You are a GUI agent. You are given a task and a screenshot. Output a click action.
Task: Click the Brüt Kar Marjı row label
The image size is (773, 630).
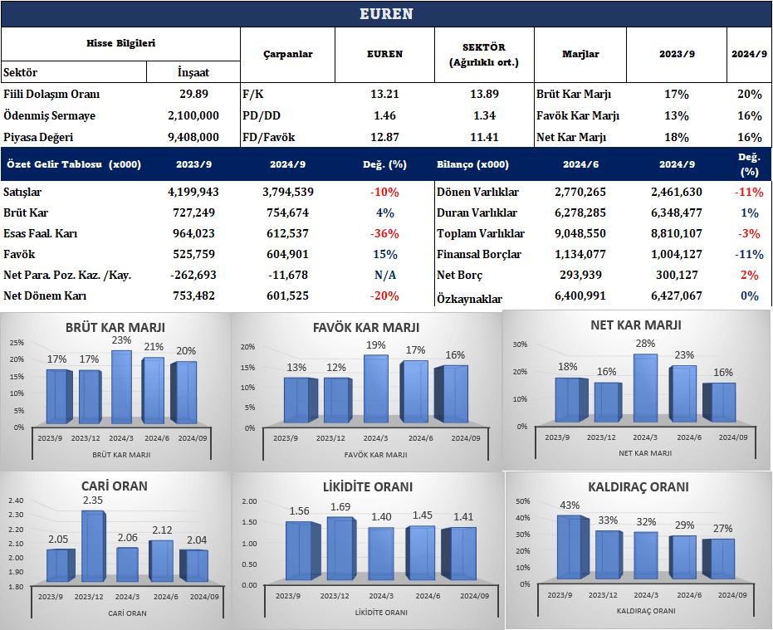[x=574, y=94]
